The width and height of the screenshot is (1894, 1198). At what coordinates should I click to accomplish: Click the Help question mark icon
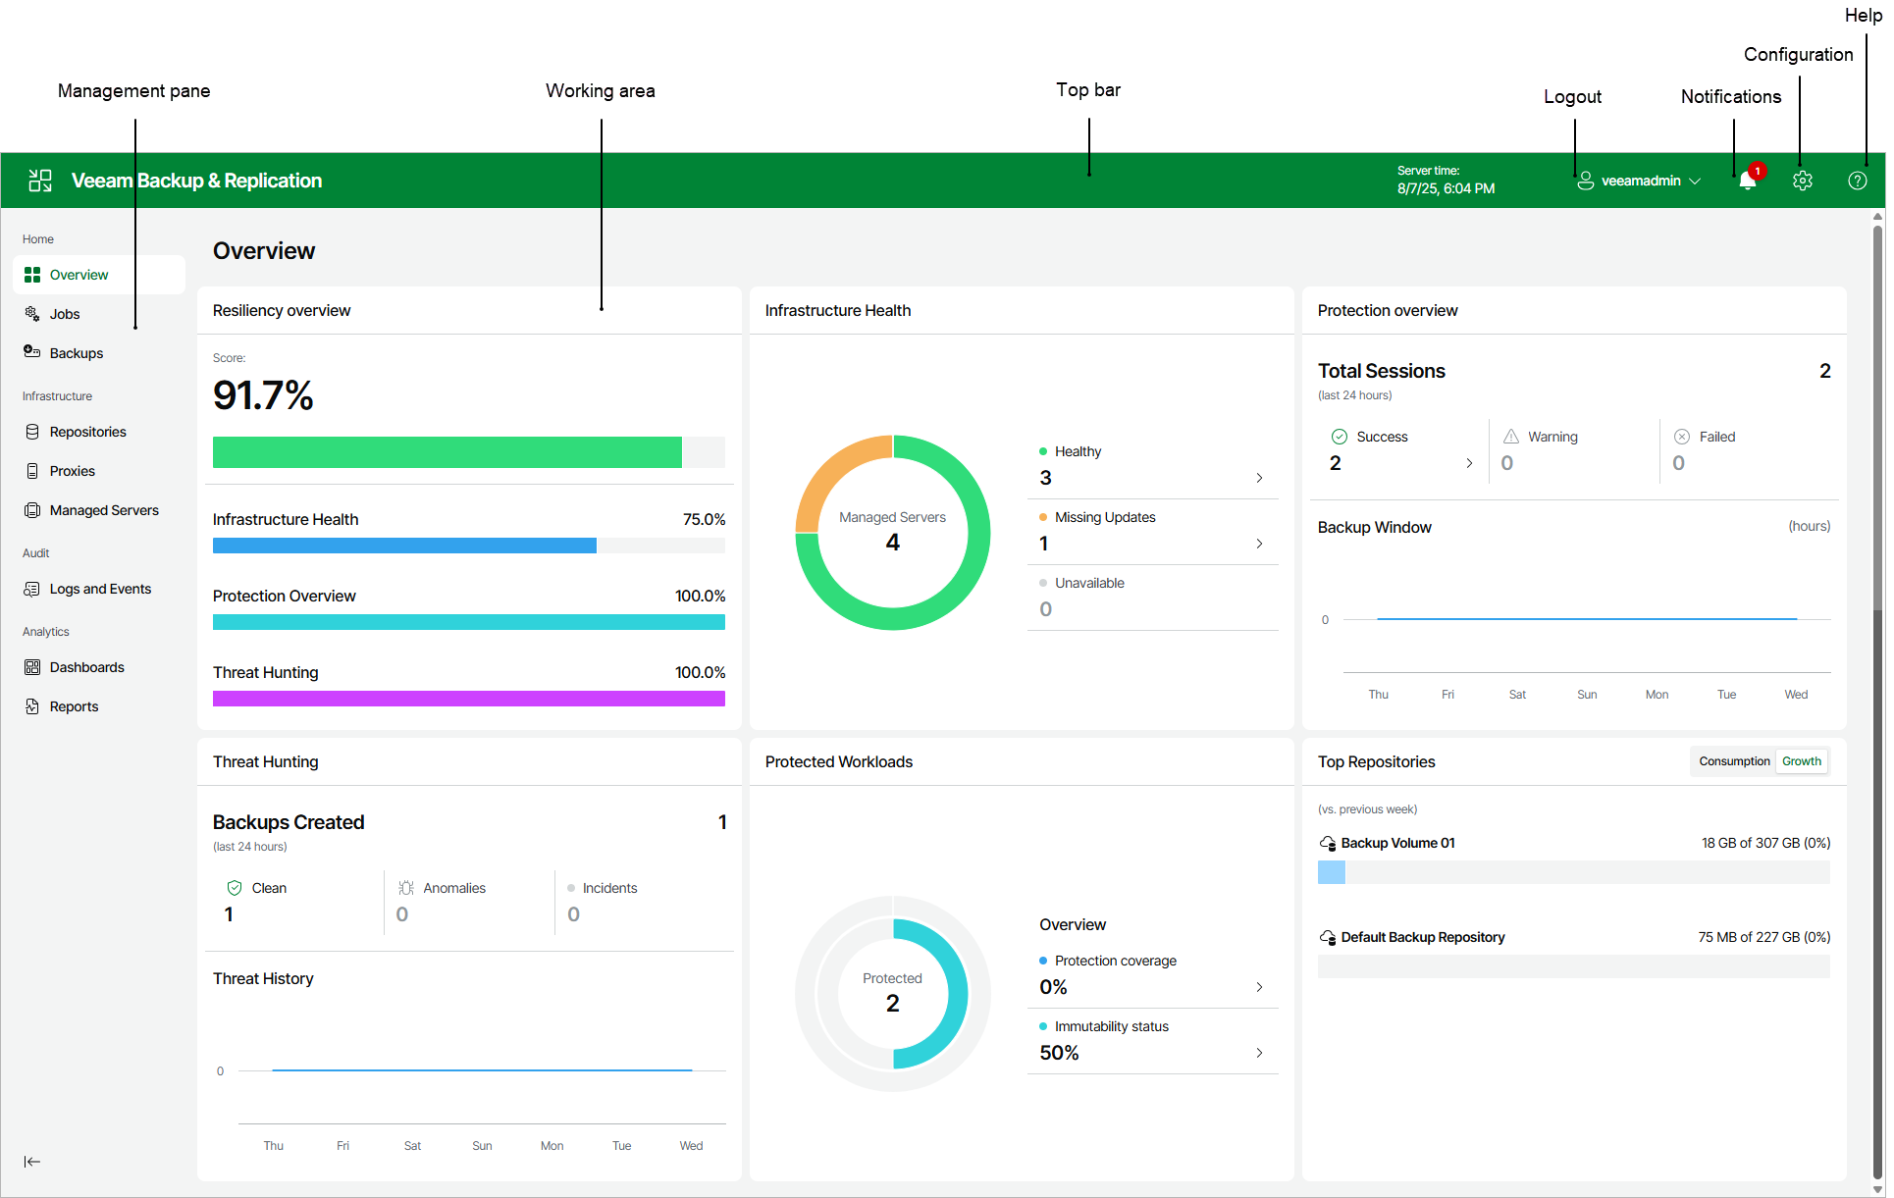coord(1858,181)
